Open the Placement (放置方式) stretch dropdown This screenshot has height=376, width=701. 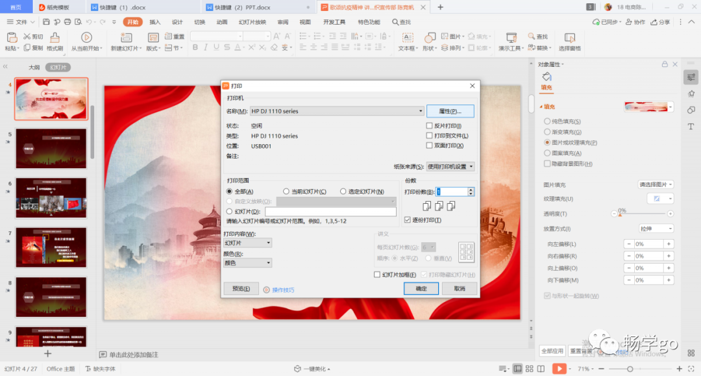[x=656, y=229]
